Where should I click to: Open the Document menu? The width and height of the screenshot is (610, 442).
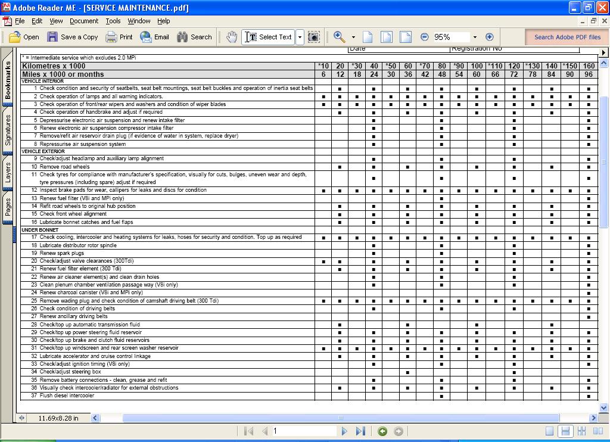point(83,21)
